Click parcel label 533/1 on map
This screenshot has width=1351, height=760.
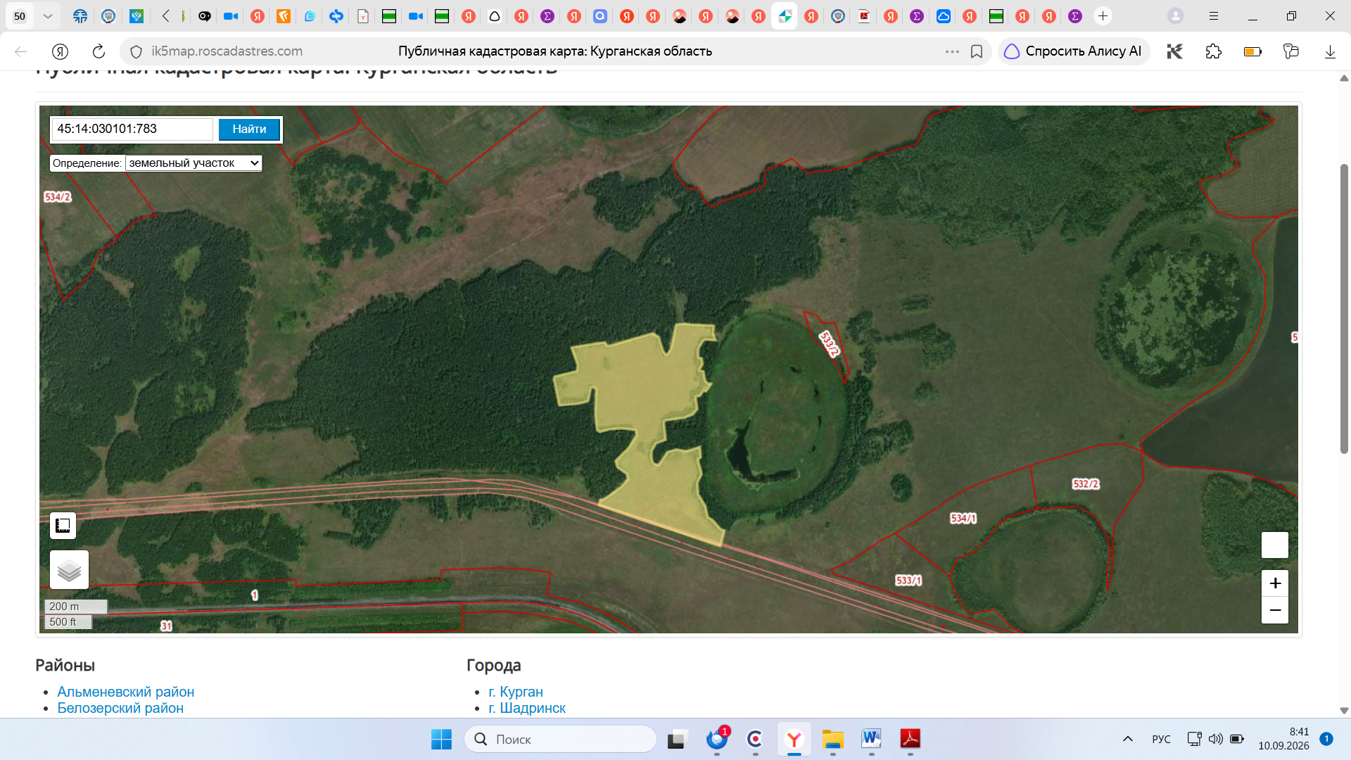[x=908, y=581]
